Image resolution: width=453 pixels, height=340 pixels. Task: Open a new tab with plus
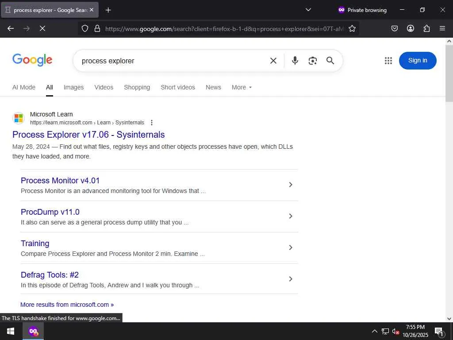[x=108, y=10]
